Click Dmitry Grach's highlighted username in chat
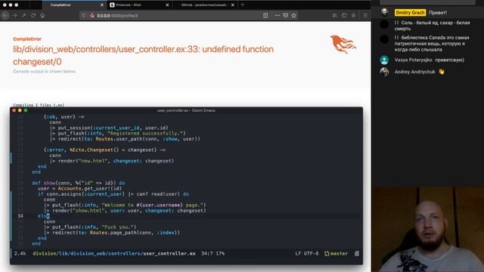Image resolution: width=484 pixels, height=272 pixels. point(410,13)
